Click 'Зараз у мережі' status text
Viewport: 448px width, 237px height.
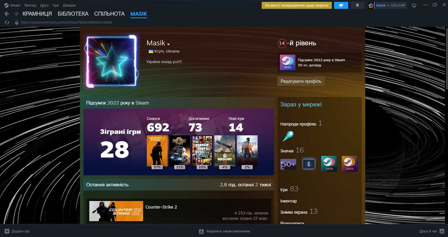pyautogui.click(x=301, y=104)
